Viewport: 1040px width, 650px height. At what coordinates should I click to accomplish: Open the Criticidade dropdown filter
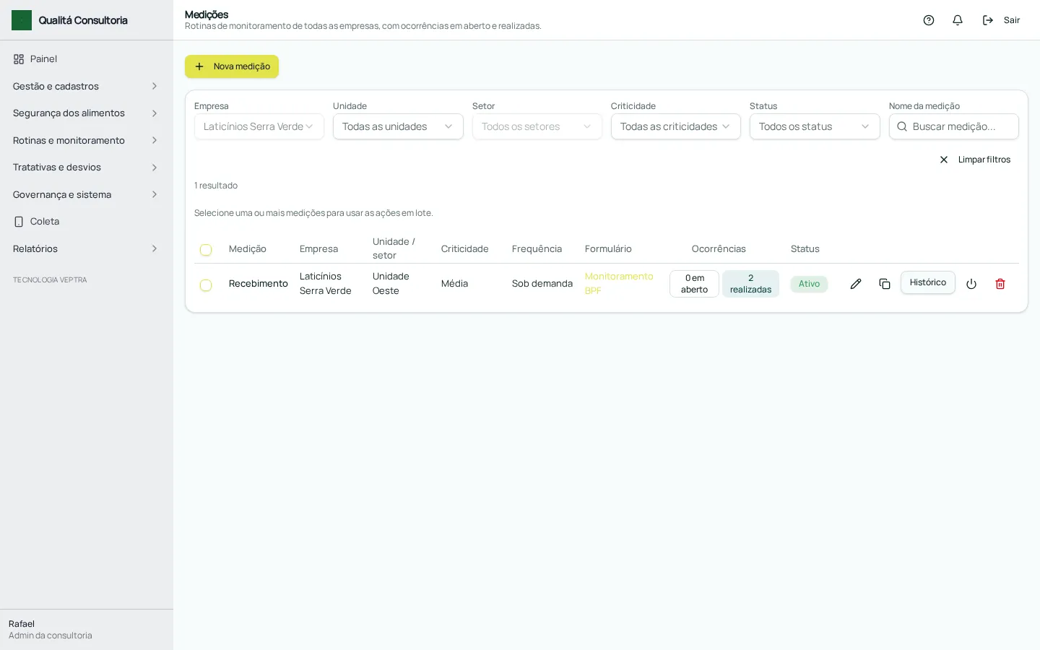coord(676,126)
